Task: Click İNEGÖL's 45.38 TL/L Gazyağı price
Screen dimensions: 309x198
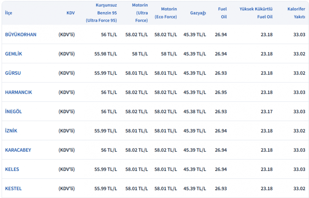Action: click(x=195, y=111)
